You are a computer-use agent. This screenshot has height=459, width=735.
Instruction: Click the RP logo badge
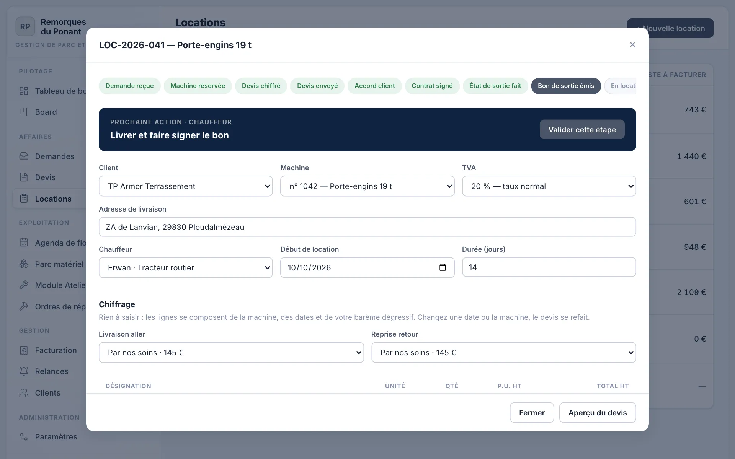25,27
